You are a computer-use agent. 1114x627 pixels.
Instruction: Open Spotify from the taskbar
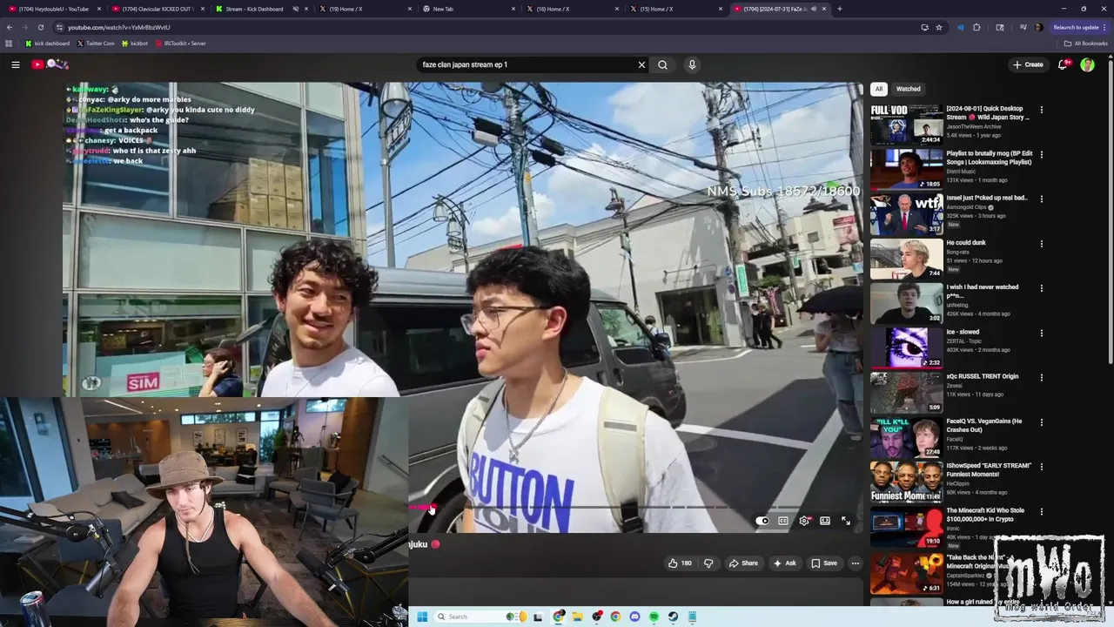654,617
